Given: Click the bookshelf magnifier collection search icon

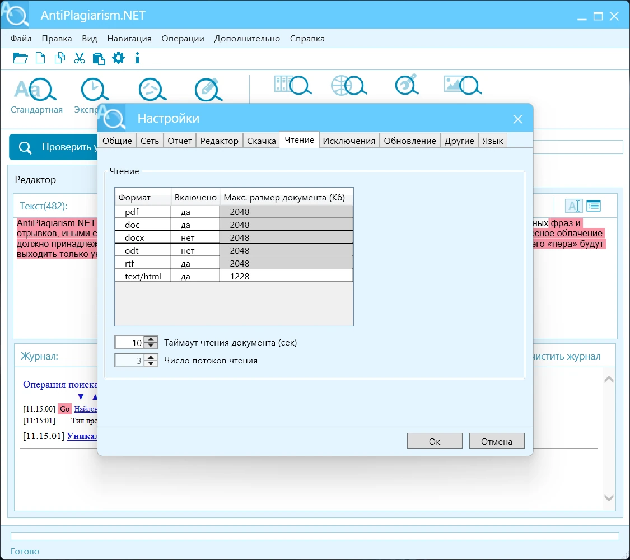Looking at the screenshot, I should (x=293, y=85).
